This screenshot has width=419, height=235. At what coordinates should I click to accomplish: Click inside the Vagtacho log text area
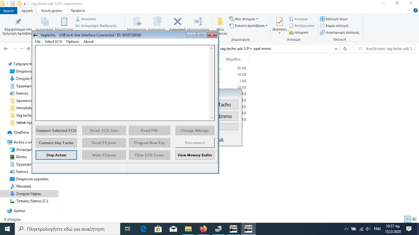click(122, 83)
